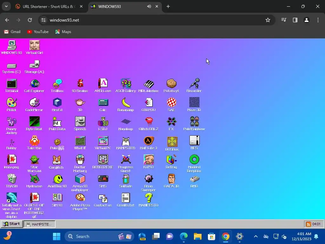325x244 pixels.
Task: Reload the current page
Action: 30,20
